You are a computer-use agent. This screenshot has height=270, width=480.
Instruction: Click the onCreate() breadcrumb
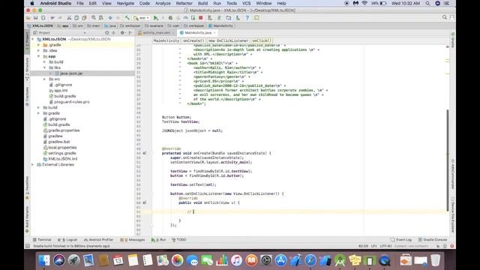pyautogui.click(x=193, y=40)
